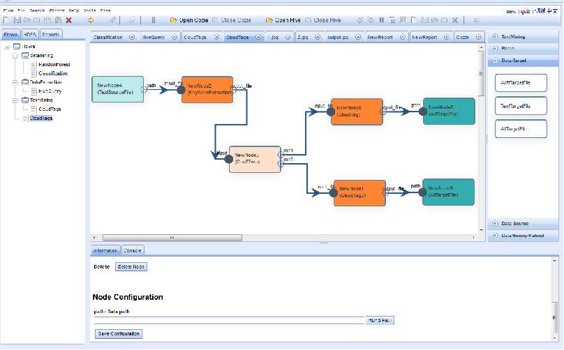564x350 pixels.
Task: Click the yellow new page icon in right toolbar
Action: coord(414,20)
